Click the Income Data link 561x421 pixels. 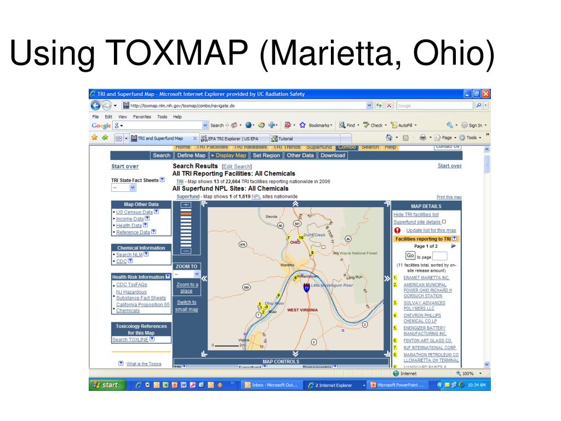pyautogui.click(x=129, y=219)
